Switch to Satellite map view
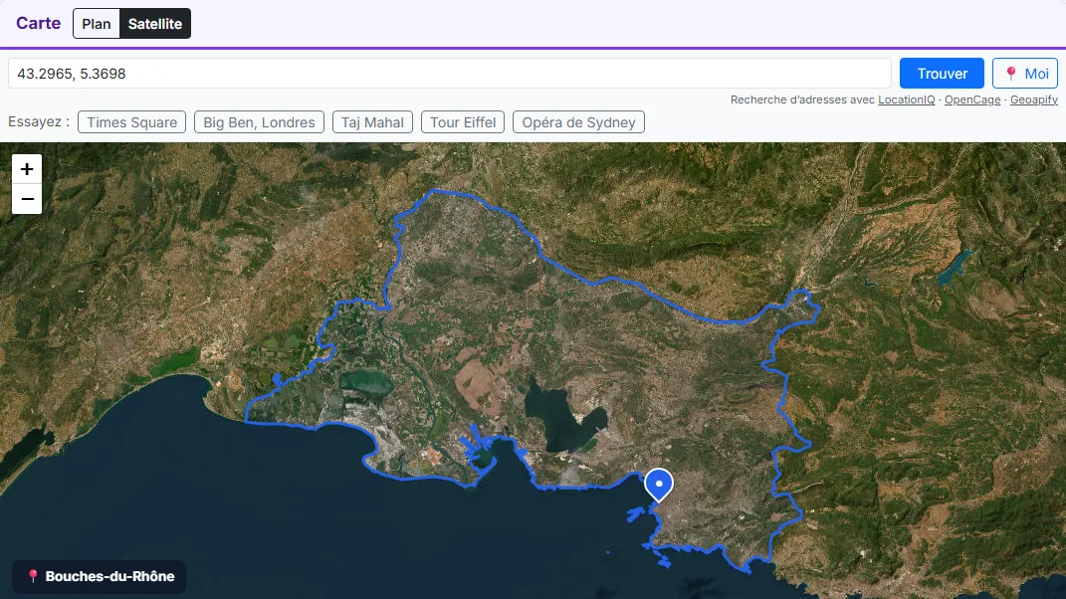1066x599 pixels. click(155, 24)
